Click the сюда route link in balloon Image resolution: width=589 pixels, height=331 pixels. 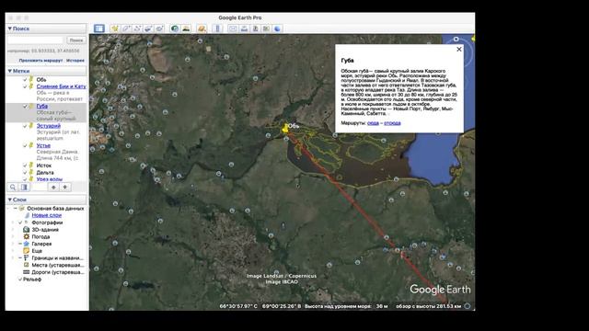point(373,123)
